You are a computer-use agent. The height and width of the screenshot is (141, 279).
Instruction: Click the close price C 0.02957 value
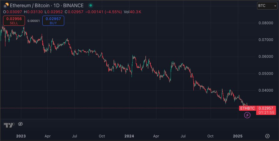(x=74, y=12)
